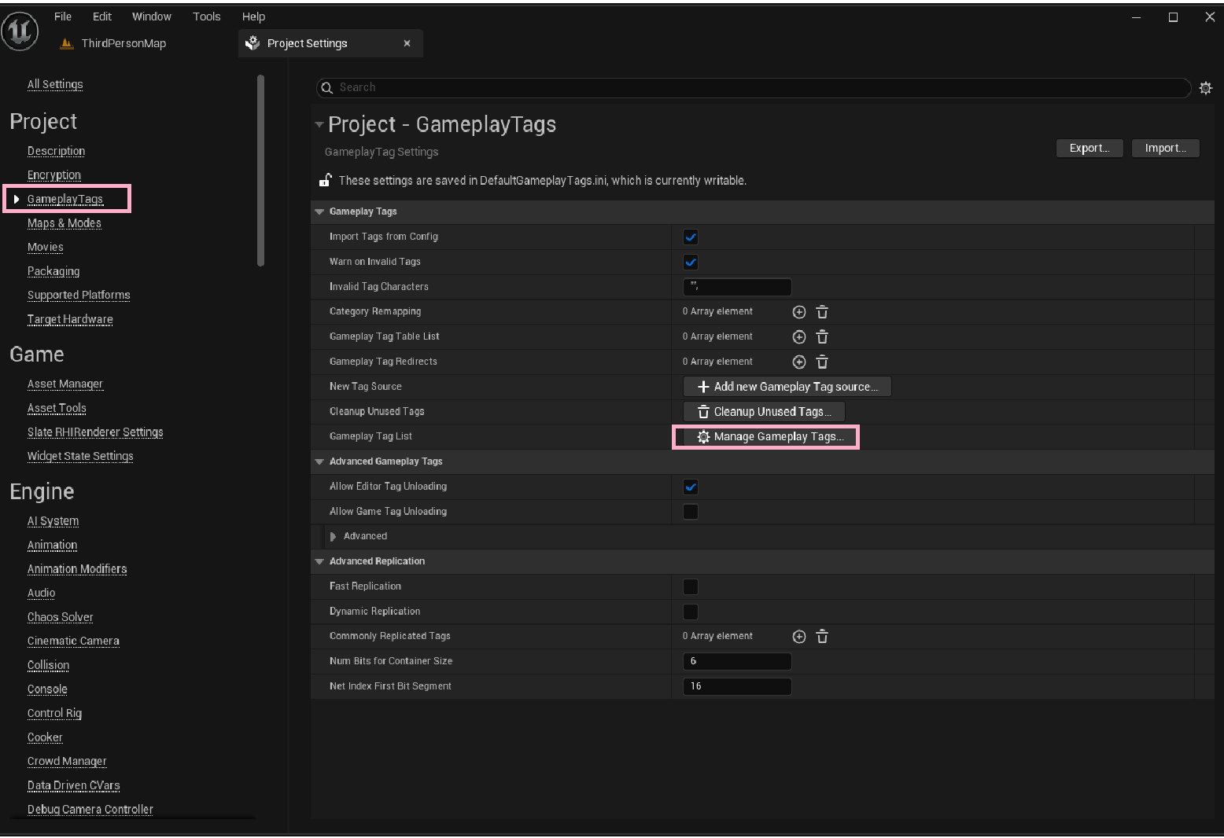Viewport: 1224px width, 838px height.
Task: Click Manage Gameplay Tags button
Action: pos(766,437)
